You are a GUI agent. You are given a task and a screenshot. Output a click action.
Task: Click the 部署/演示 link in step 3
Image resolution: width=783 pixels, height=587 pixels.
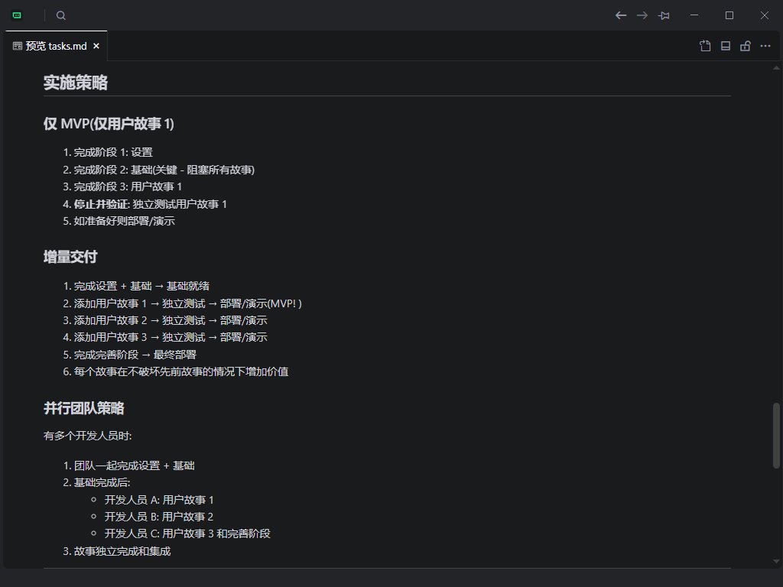pos(244,319)
